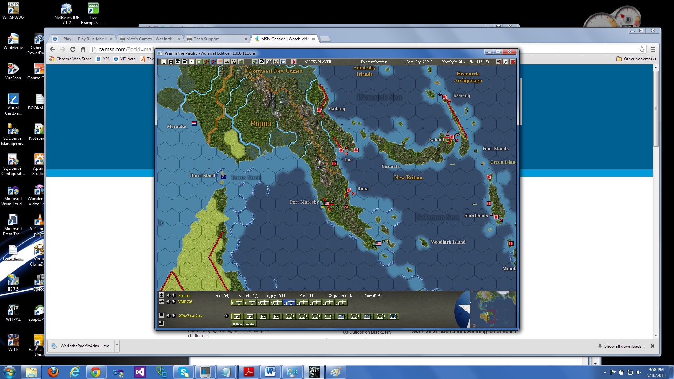Open the info 'i' icon in game toolbar
The image size is (674, 379).
pos(192,62)
